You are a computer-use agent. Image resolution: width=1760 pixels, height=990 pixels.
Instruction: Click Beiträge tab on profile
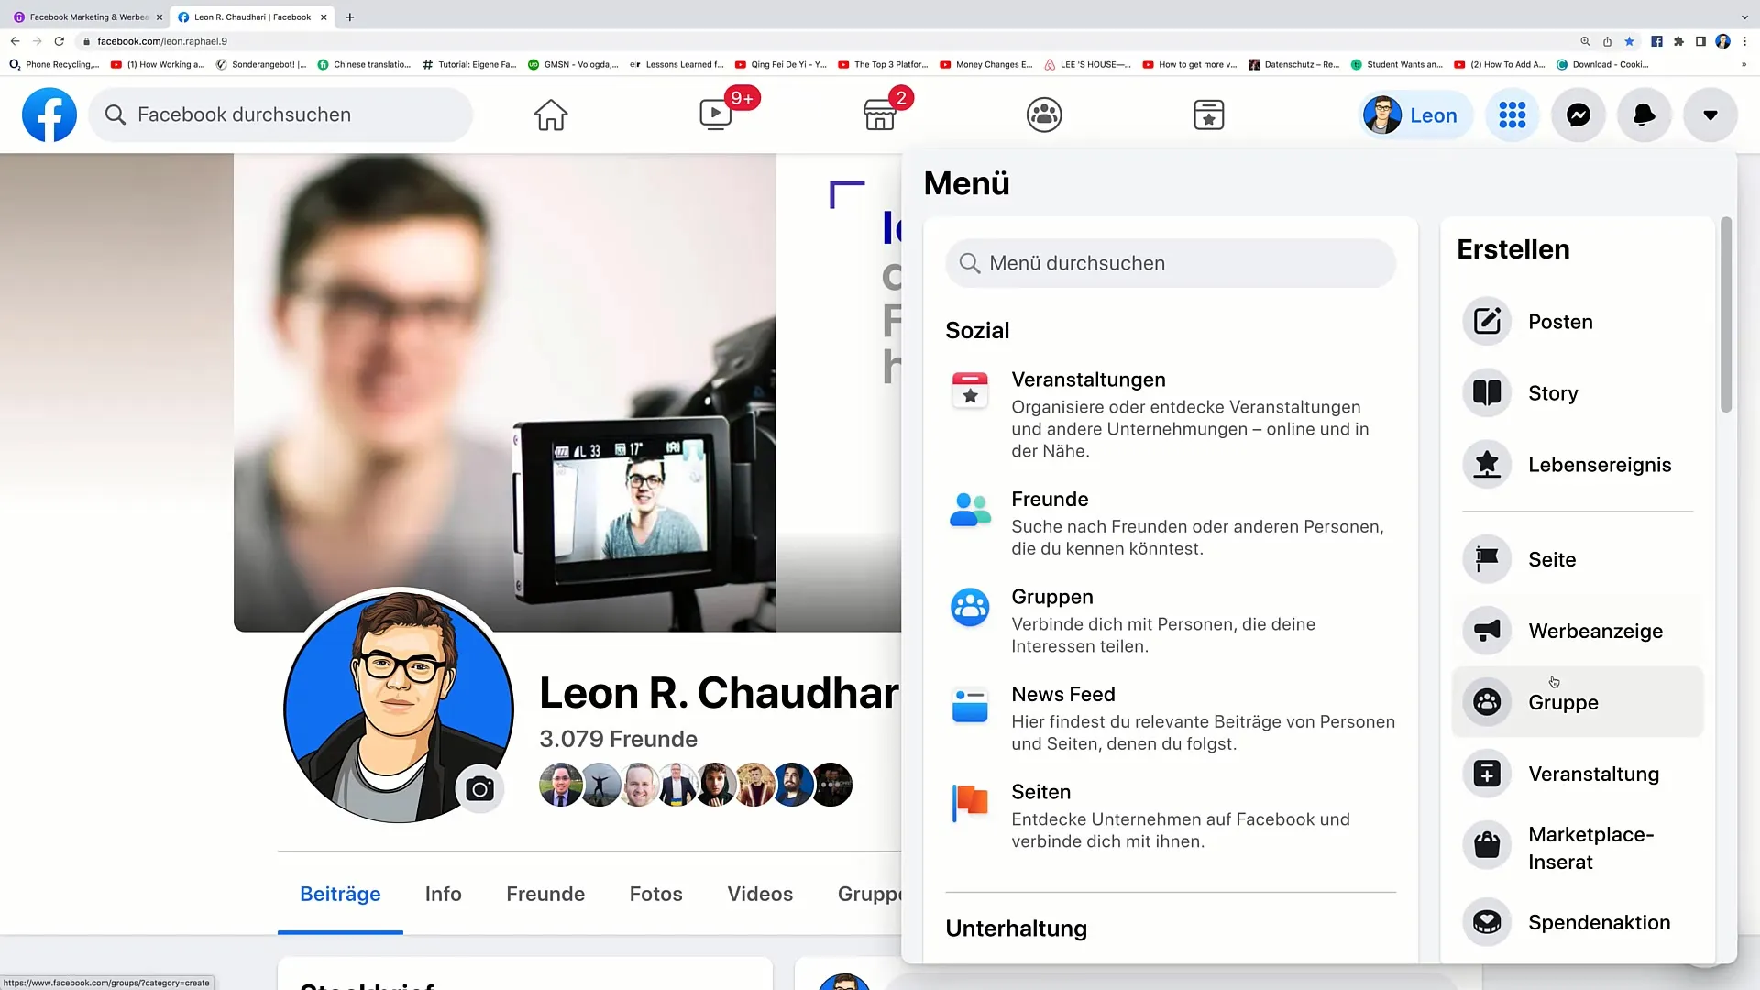[x=340, y=894]
